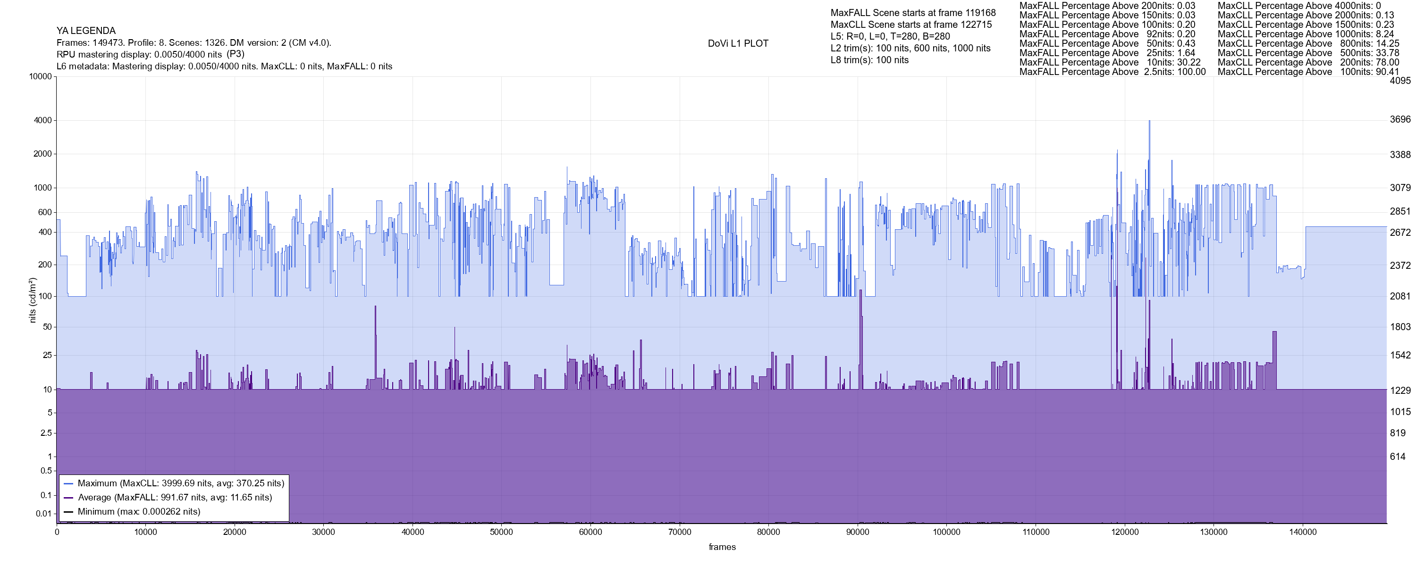Image resolution: width=1416 pixels, height=566 pixels.
Task: Click the RPU mastering display info line
Action: pyautogui.click(x=150, y=54)
